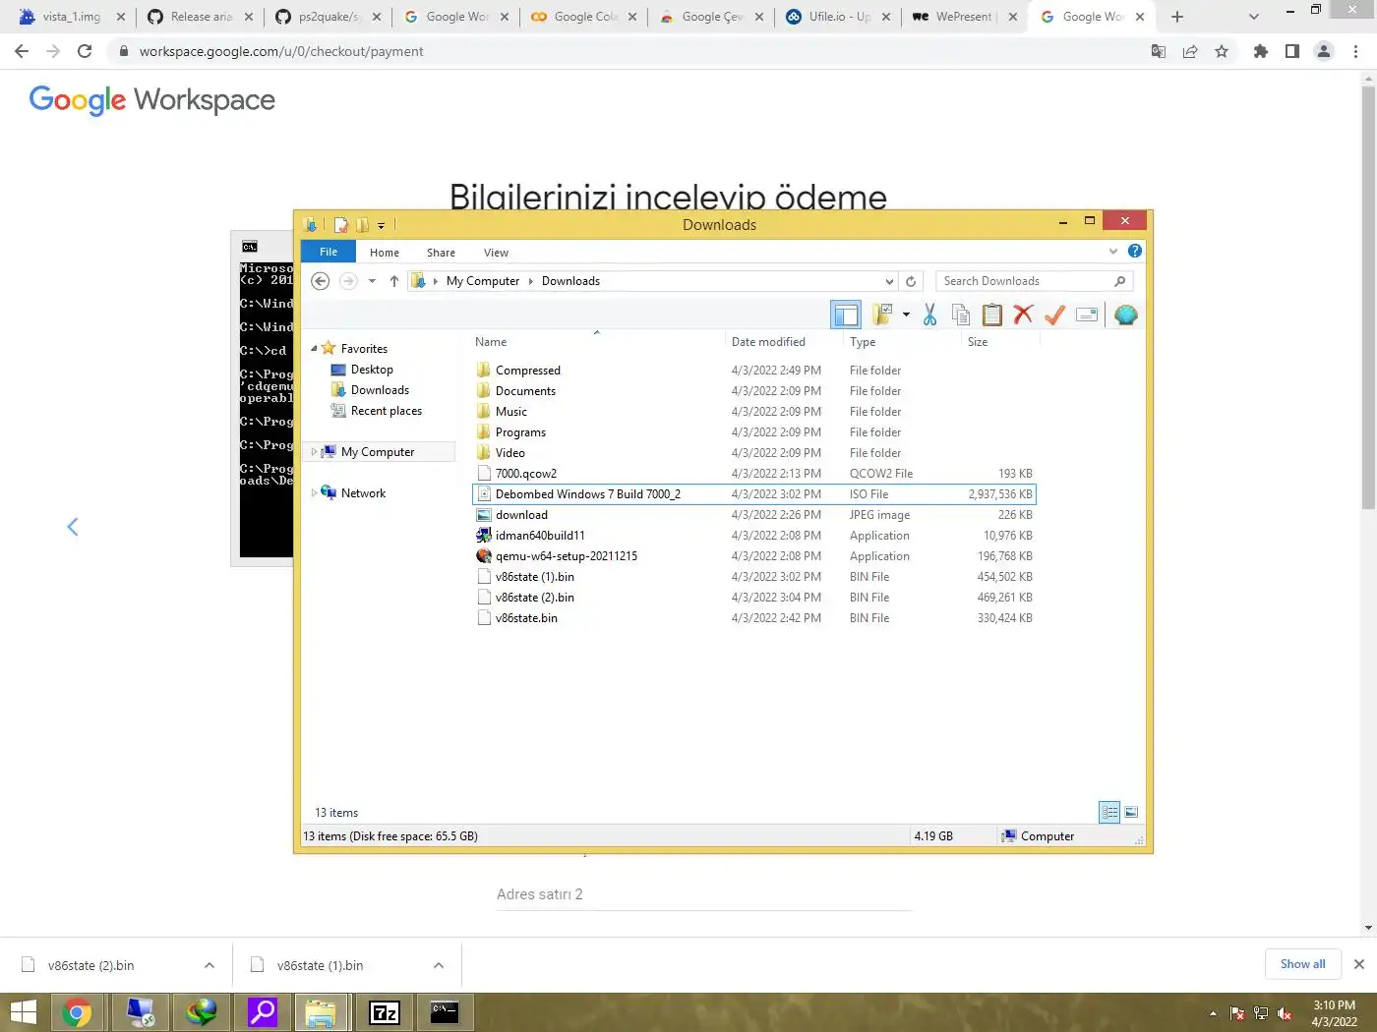Open the File ribbon tab

[329, 252]
